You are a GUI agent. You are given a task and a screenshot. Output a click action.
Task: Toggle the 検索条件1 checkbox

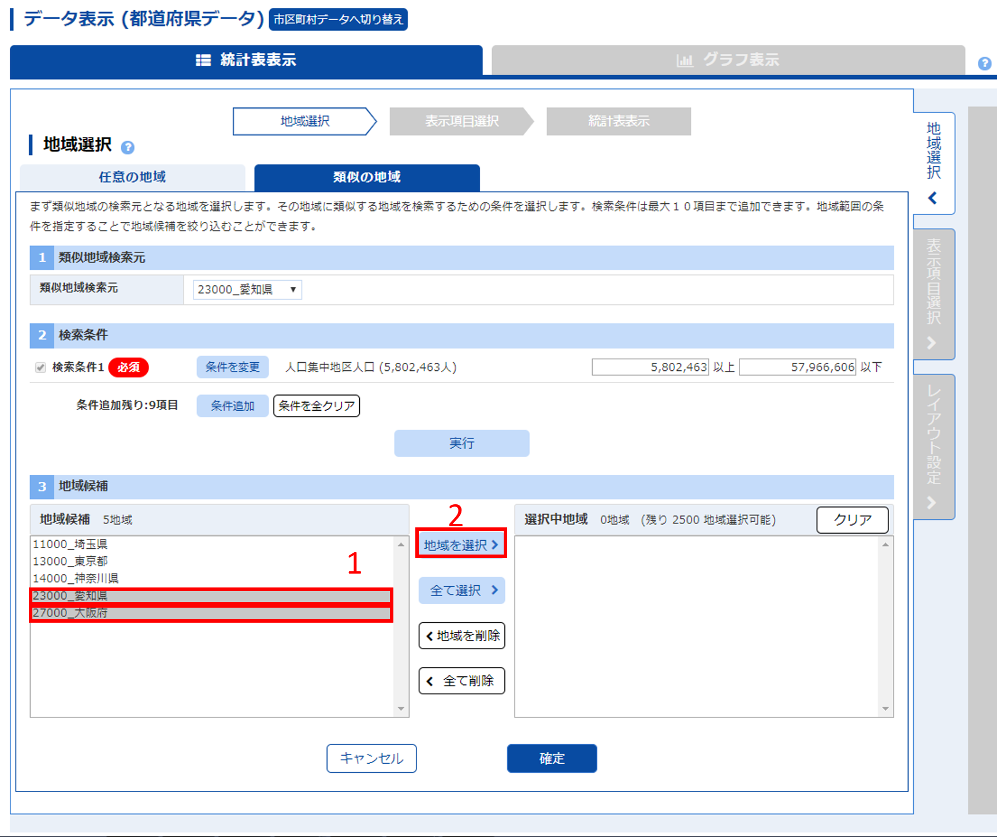(x=40, y=367)
